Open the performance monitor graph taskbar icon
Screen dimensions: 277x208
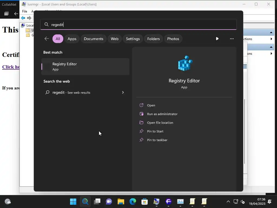(x=180, y=201)
